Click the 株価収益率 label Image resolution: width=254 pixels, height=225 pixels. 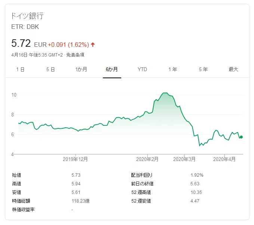tap(23, 210)
